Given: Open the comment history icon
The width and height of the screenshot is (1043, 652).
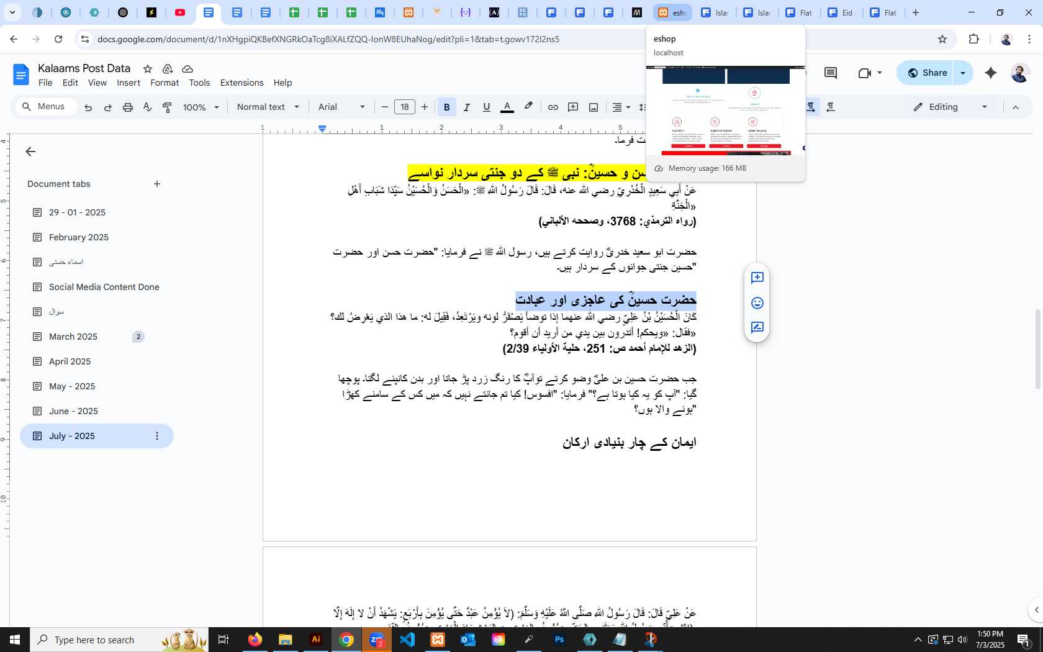Looking at the screenshot, I should (x=831, y=73).
